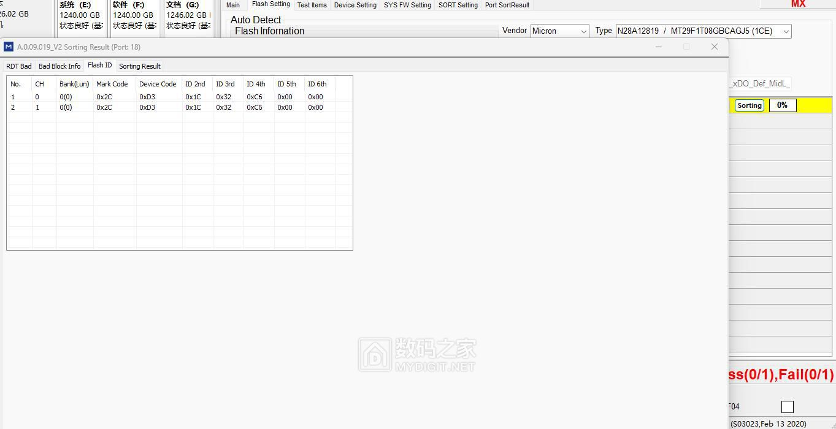Image resolution: width=836 pixels, height=429 pixels.
Task: Open the SYS FW Setting tab
Action: pyautogui.click(x=407, y=5)
